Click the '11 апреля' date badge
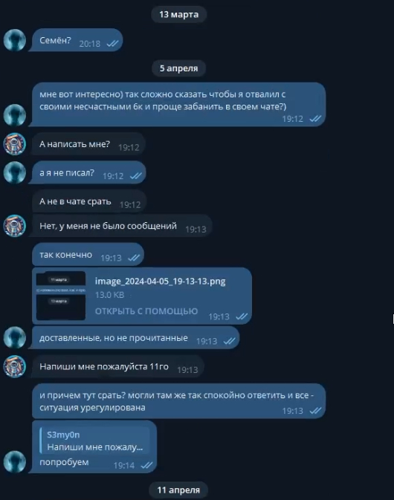 (178, 490)
